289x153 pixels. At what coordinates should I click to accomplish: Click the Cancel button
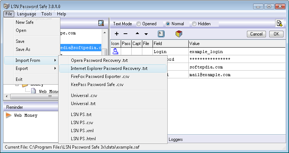tap(256, 34)
